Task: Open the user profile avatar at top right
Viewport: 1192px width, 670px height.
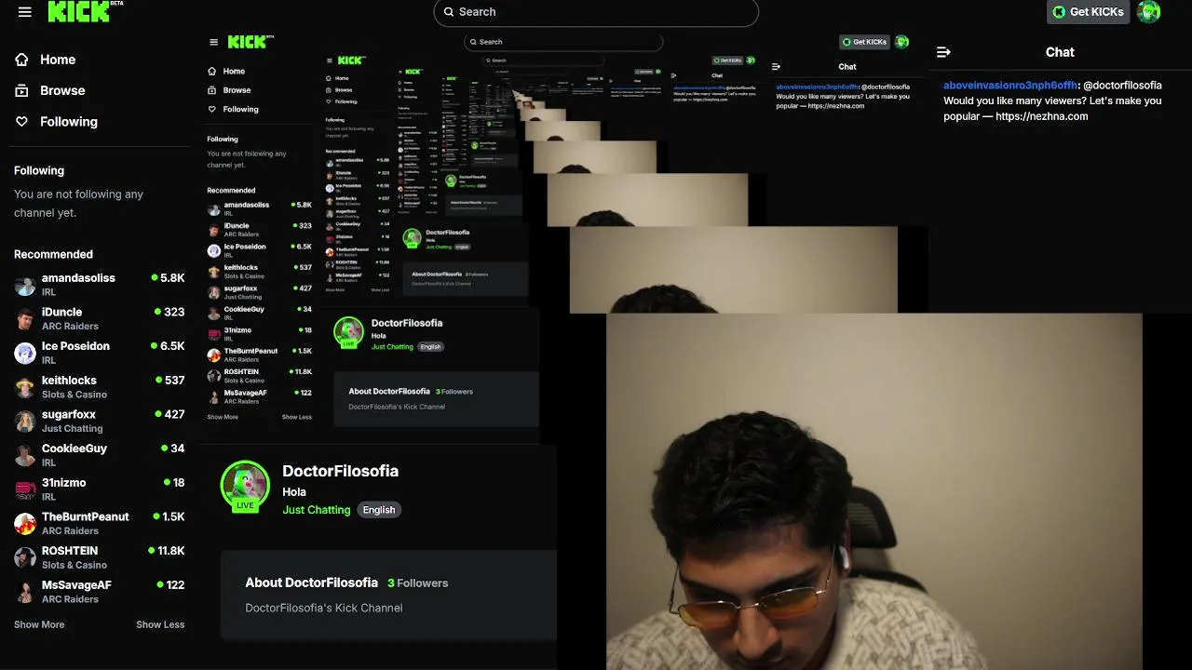Action: (1149, 11)
